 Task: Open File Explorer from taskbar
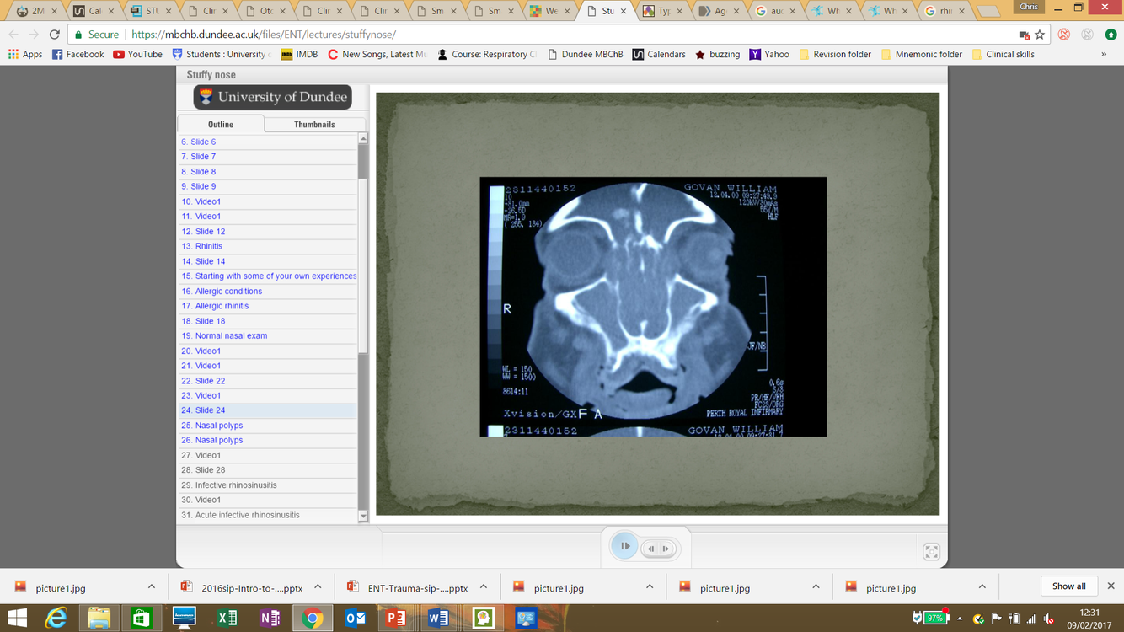point(99,619)
